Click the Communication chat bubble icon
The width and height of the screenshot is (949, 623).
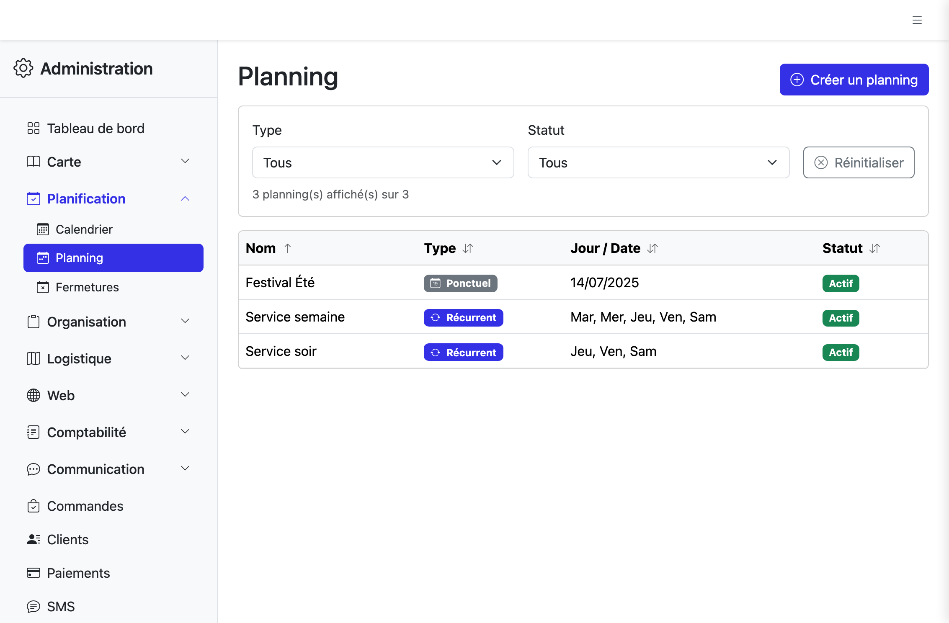coord(34,469)
